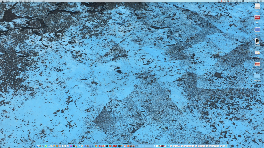Open the 編集 menu
This screenshot has height=148, width=264.
[20, 1]
